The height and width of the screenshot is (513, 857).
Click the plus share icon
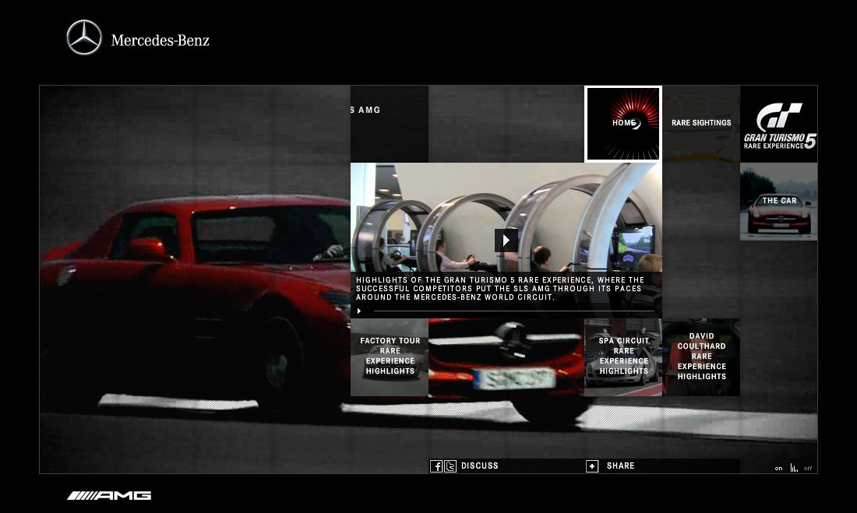click(x=592, y=466)
